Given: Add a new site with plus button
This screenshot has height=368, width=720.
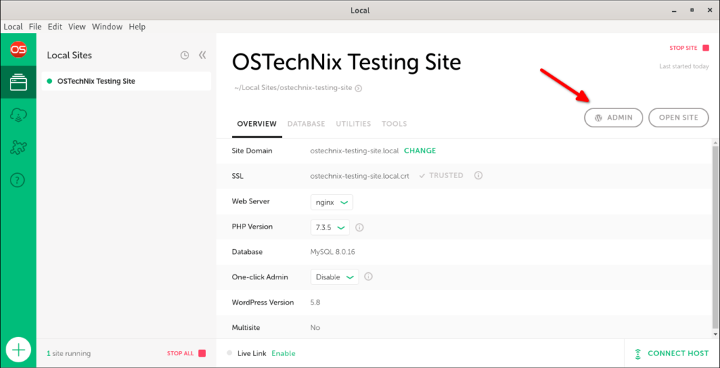Looking at the screenshot, I should 18,350.
